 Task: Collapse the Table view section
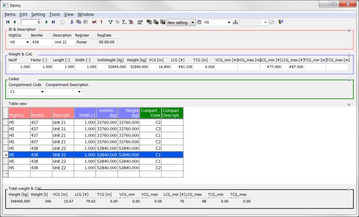(x=349, y=104)
